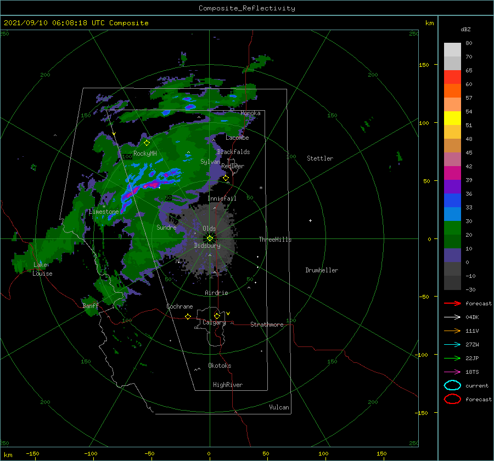Click the Ponoka label
This screenshot has height=461, width=494.
coord(250,113)
